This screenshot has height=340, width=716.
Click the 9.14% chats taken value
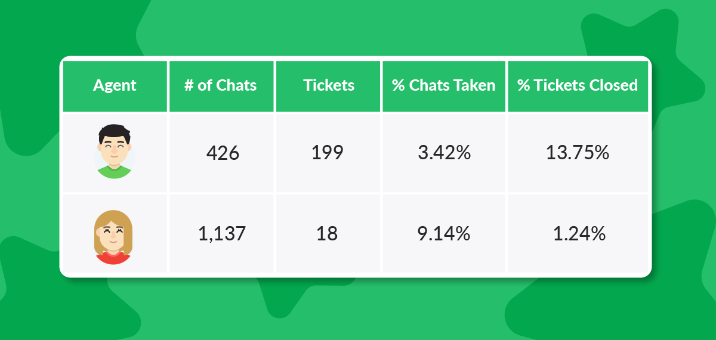(444, 233)
